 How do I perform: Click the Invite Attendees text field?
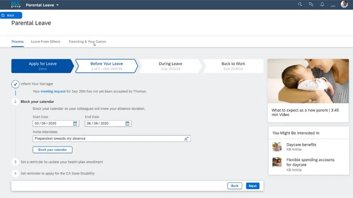point(107,138)
